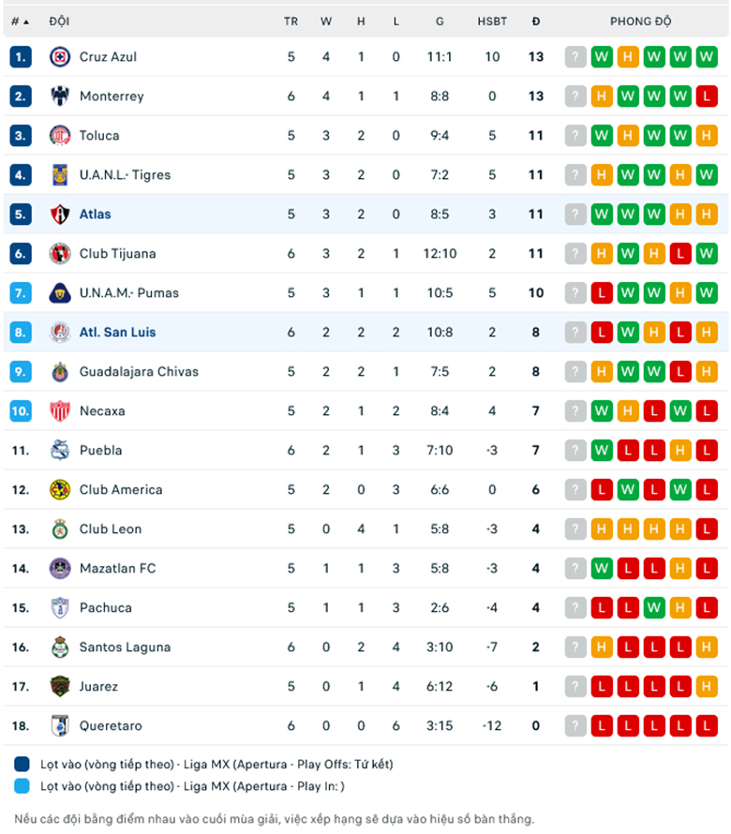Click the U.A.N.L. Tigres crest icon
This screenshot has width=731, height=834.
click(x=60, y=175)
